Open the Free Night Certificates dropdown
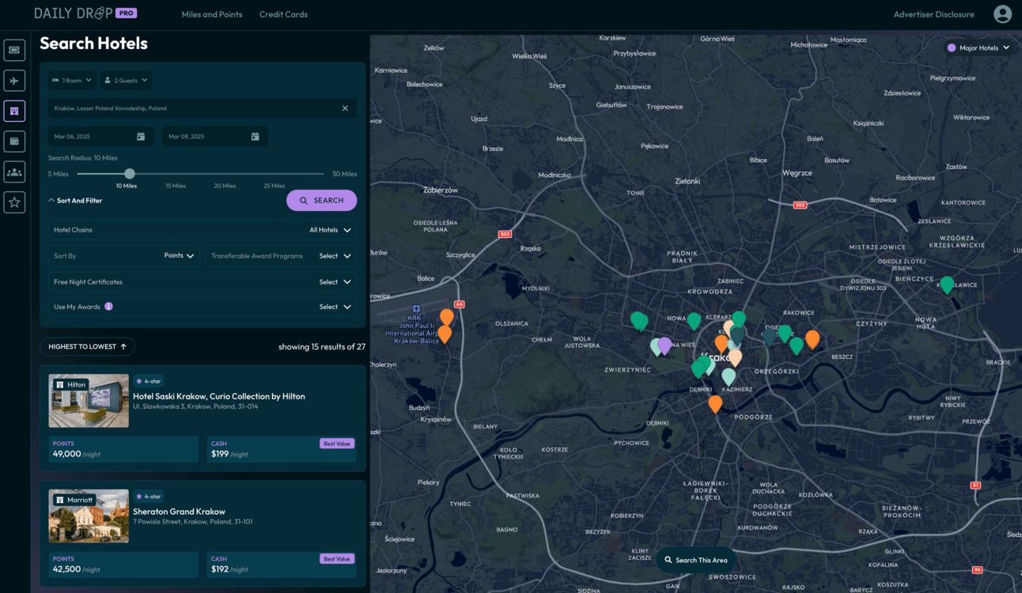This screenshot has width=1022, height=593. tap(203, 282)
